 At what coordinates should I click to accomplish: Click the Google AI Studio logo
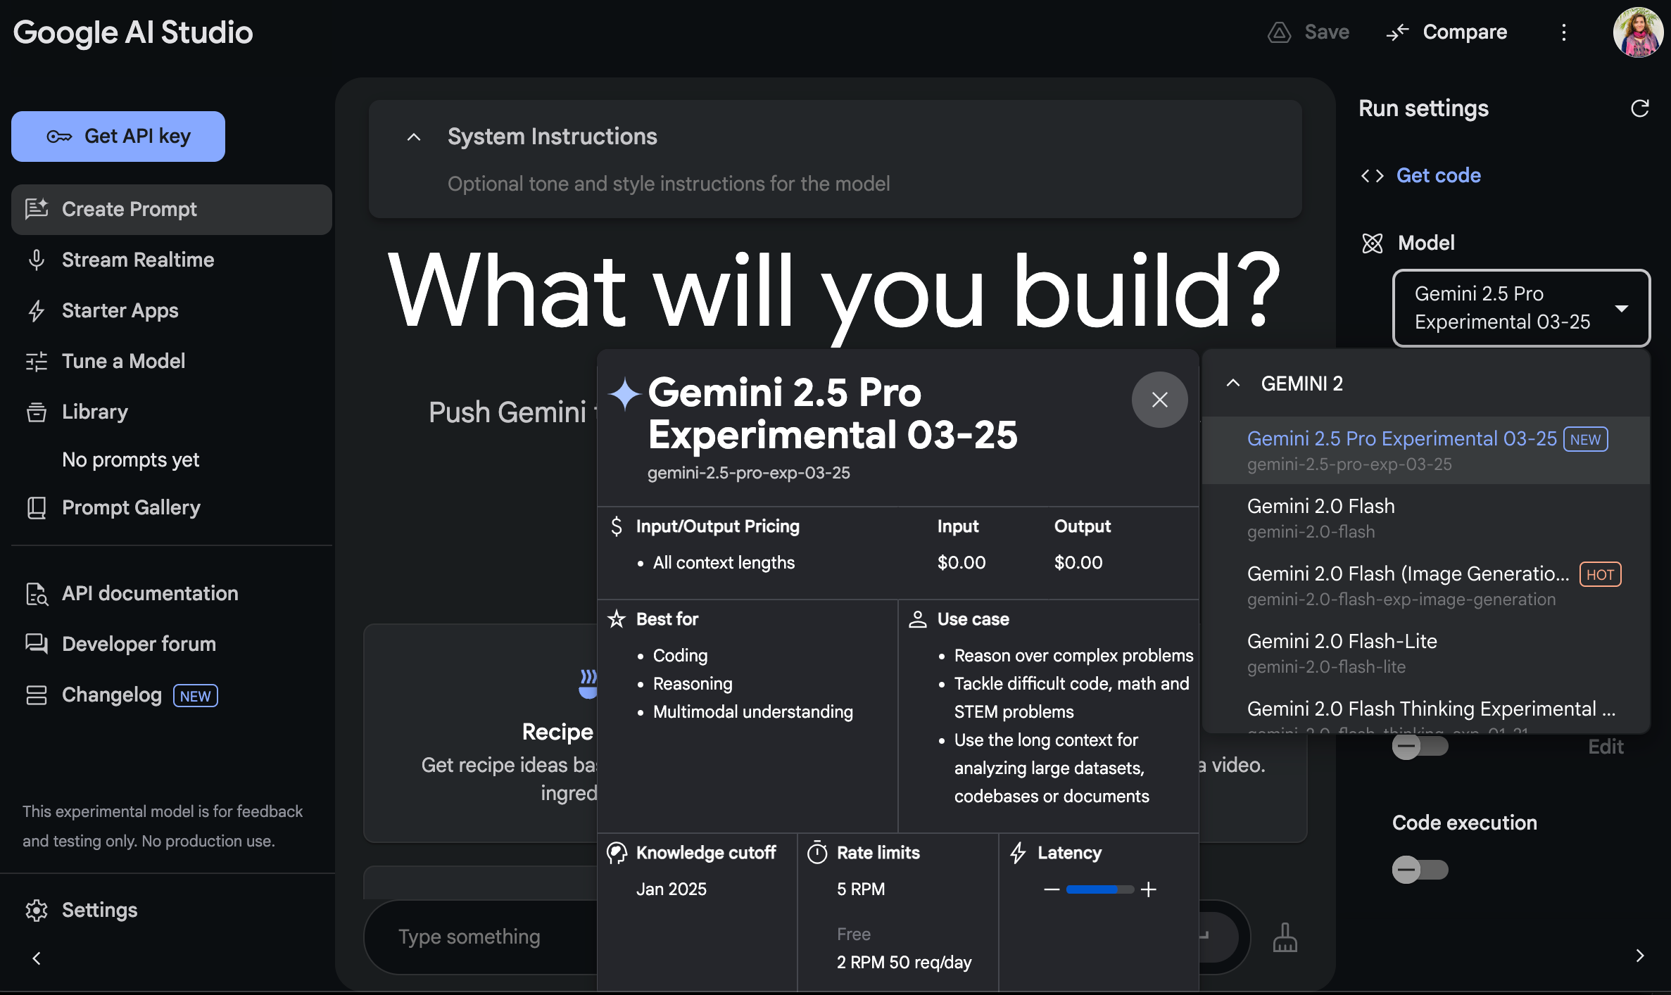coord(133,32)
